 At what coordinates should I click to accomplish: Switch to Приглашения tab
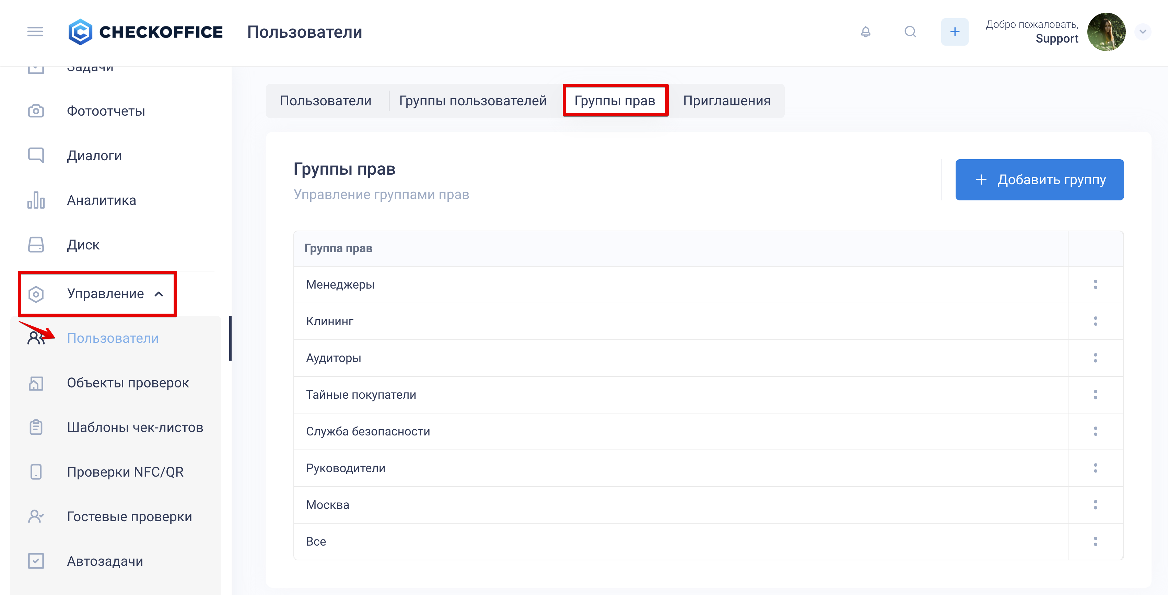pyautogui.click(x=726, y=101)
